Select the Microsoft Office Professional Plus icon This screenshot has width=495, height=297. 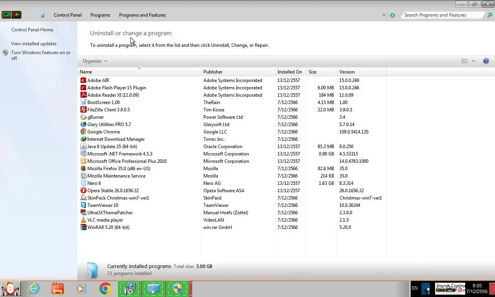tap(83, 161)
